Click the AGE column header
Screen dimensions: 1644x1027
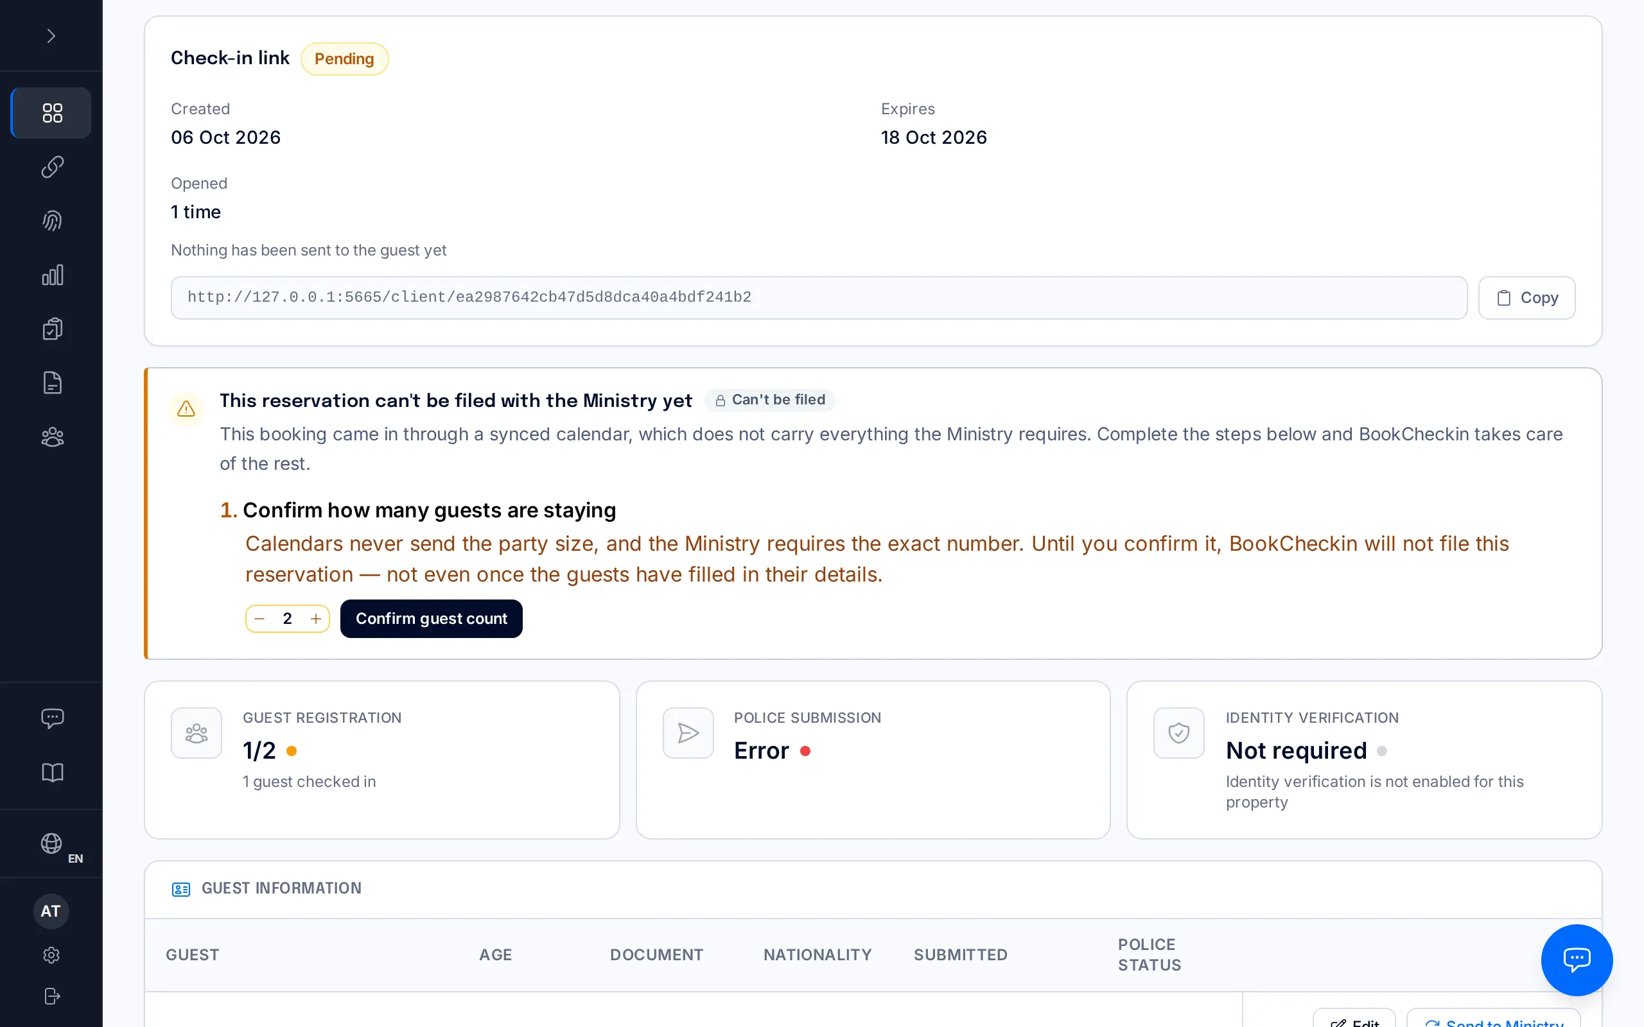pyautogui.click(x=495, y=955)
